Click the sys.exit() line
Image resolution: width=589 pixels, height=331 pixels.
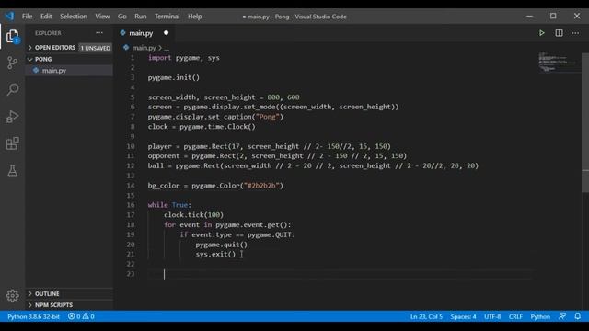pos(215,254)
